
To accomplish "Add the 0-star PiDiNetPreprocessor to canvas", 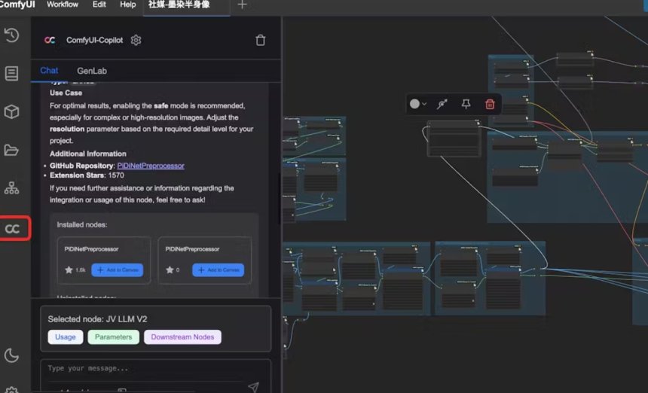I will click(x=219, y=270).
